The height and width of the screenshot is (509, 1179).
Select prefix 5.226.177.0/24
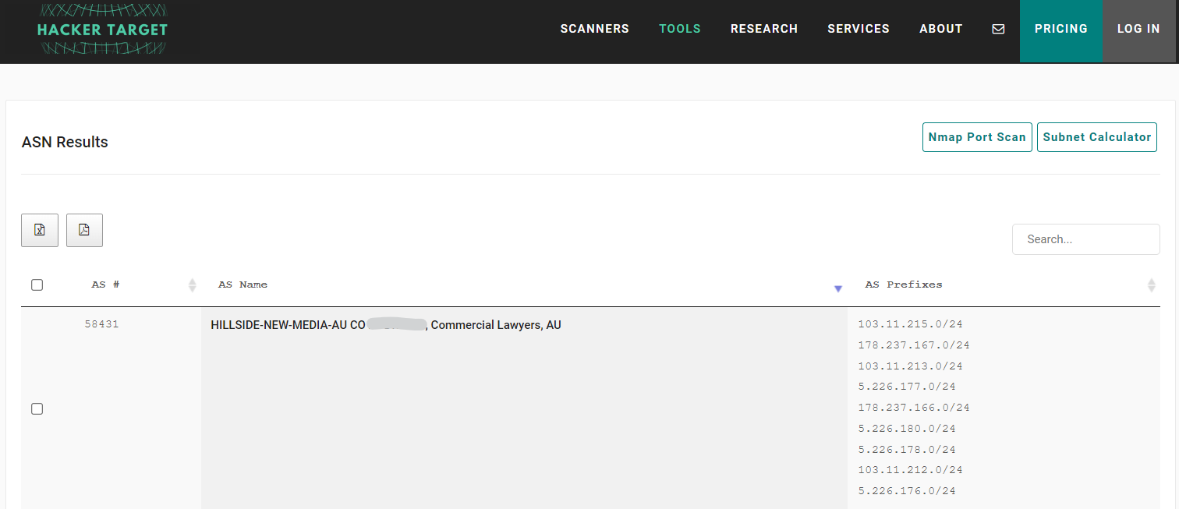coord(907,387)
